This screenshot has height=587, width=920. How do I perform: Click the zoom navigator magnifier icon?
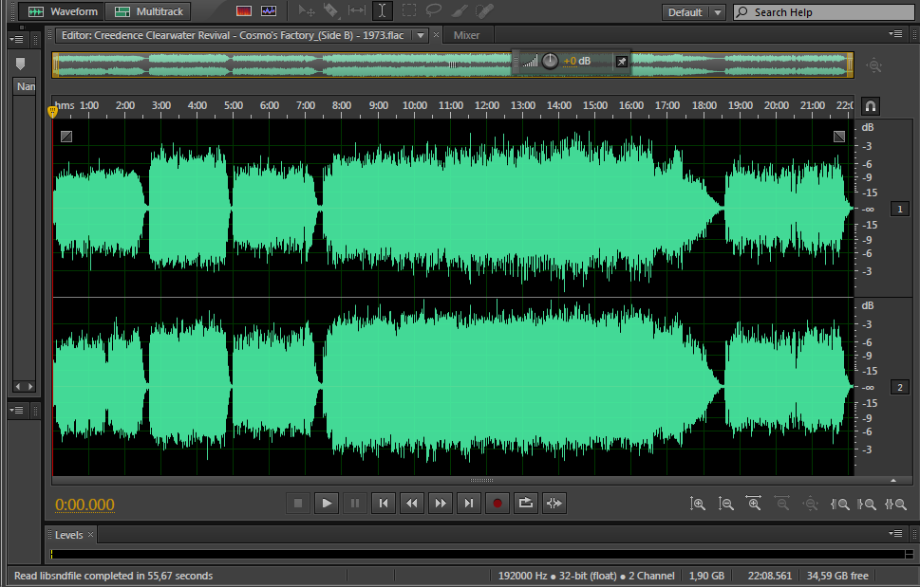[874, 65]
